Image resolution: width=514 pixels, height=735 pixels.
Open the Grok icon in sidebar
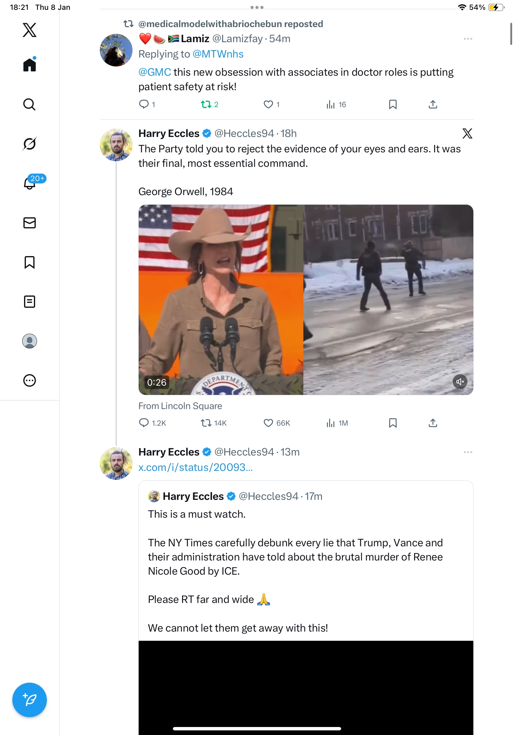pyautogui.click(x=30, y=144)
